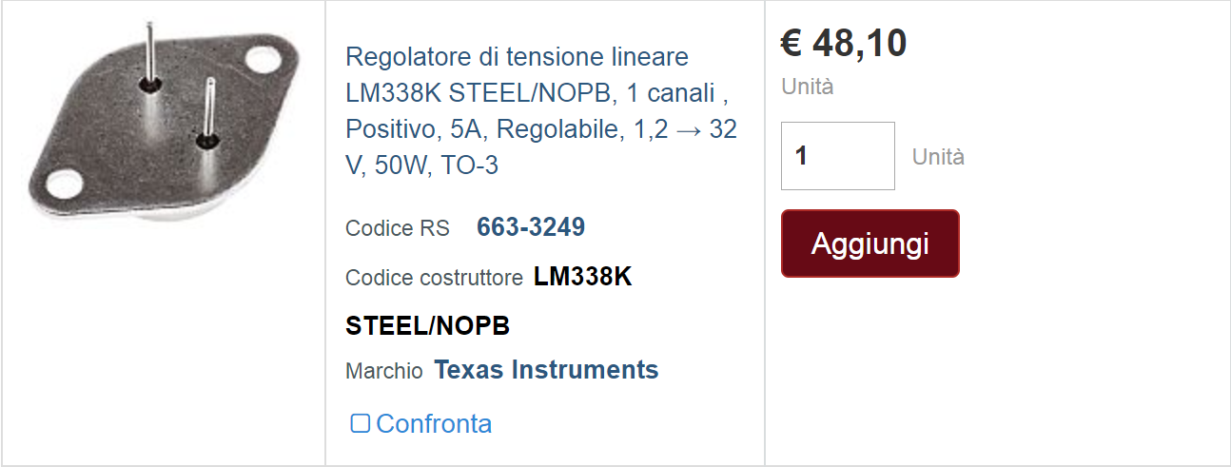Screen dimensions: 1231x467
Task: Click the € 48,10 price
Action: (844, 44)
